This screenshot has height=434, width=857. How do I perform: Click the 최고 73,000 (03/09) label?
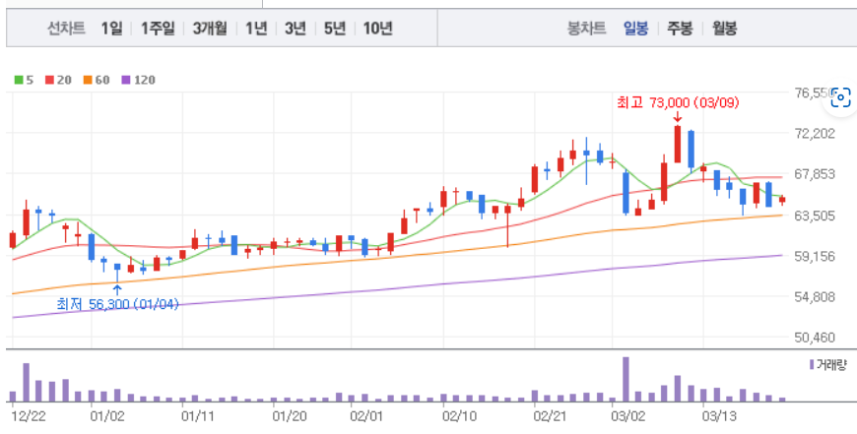[678, 102]
